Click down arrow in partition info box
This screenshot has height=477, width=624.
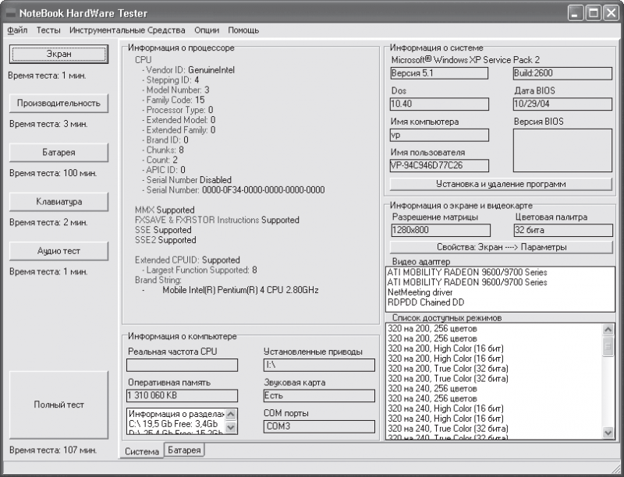(x=231, y=428)
